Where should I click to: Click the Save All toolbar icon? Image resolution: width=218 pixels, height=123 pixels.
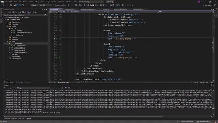[20, 5]
